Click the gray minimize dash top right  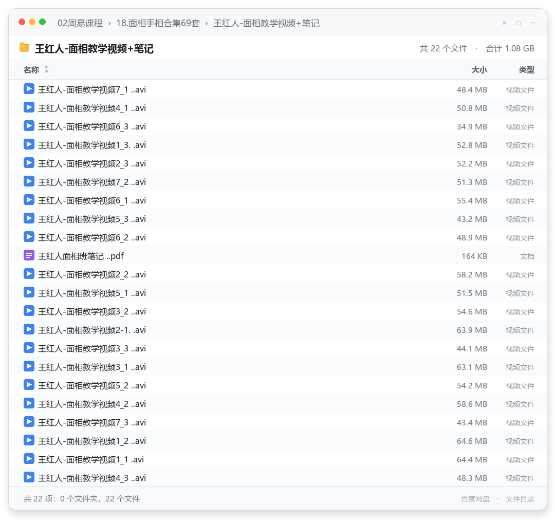click(533, 23)
